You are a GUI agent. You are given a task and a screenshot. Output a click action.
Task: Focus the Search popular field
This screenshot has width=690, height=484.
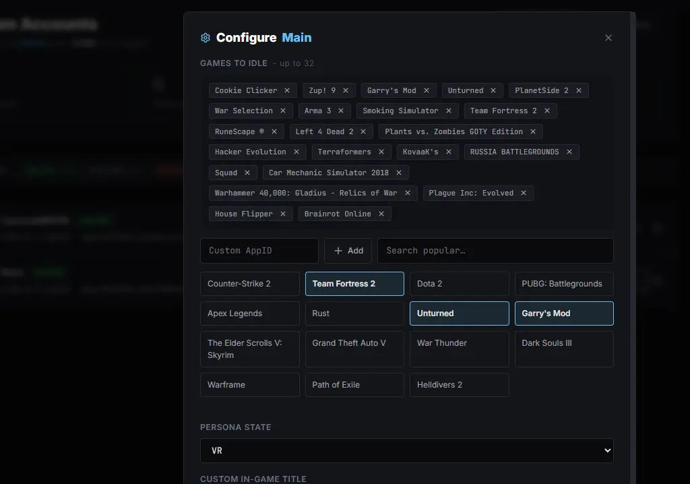(x=495, y=251)
